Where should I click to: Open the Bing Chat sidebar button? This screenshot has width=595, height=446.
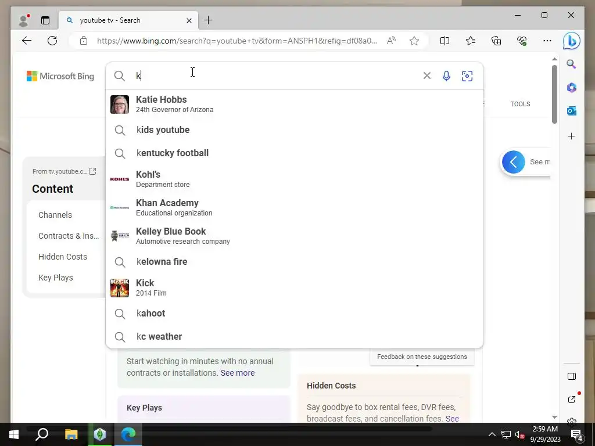coord(572,41)
